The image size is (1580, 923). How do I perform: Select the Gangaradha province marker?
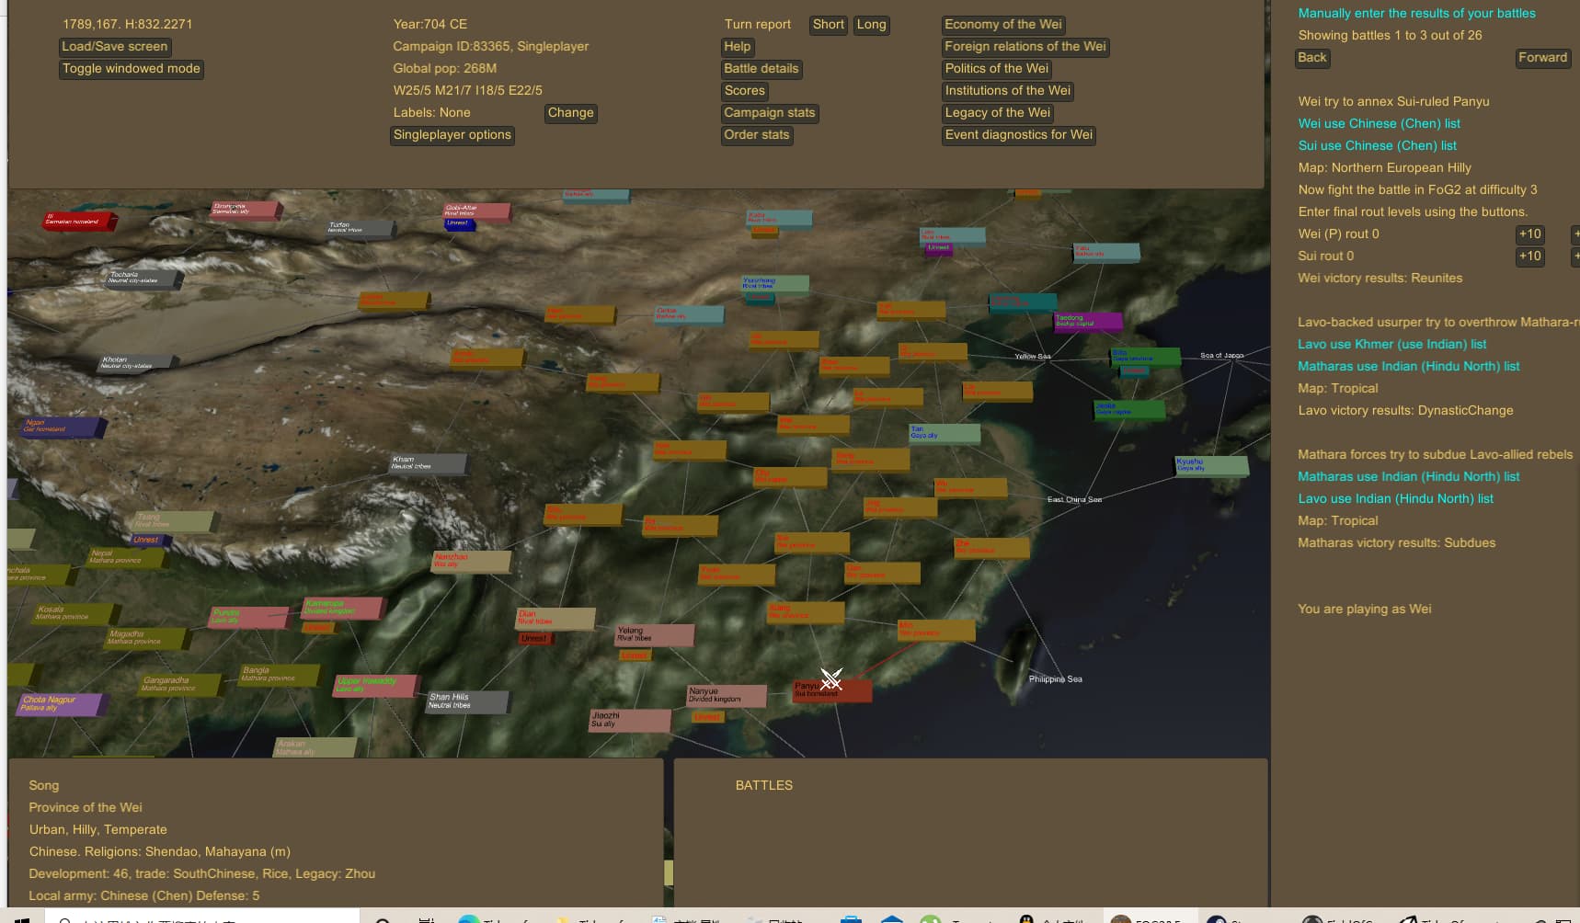click(180, 684)
